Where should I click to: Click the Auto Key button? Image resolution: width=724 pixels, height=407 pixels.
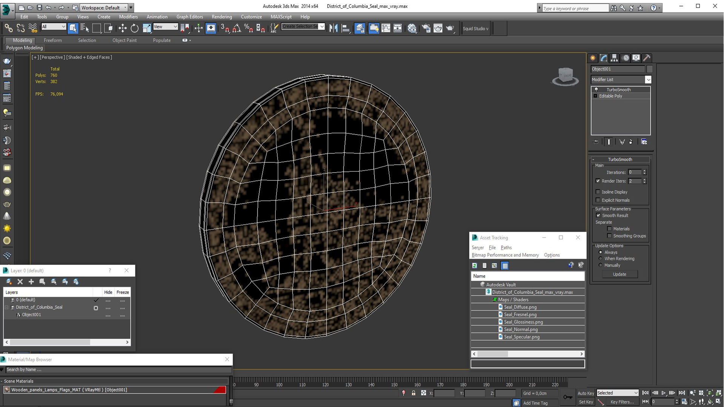[x=586, y=393]
